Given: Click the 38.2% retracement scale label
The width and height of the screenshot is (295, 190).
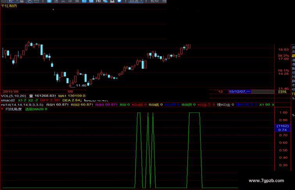Looking at the screenshot, I should [x=283, y=56].
